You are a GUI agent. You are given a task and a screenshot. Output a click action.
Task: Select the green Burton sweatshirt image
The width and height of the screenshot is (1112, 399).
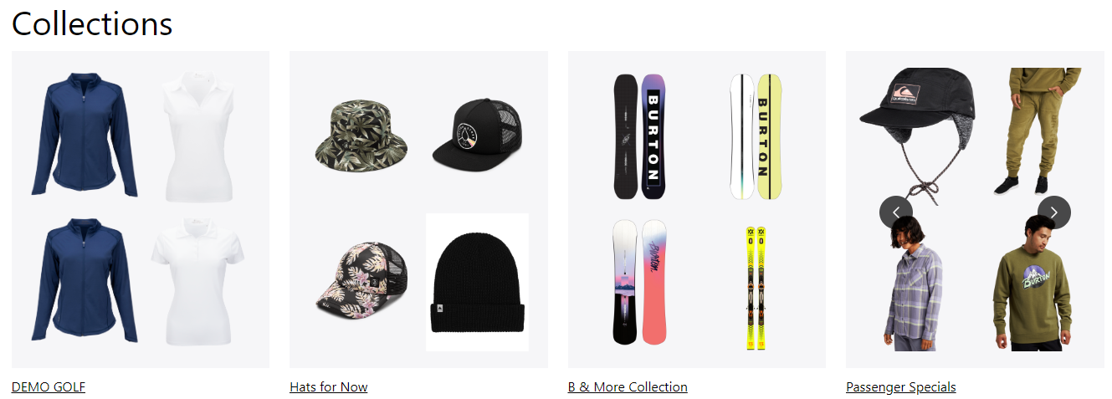click(x=1033, y=283)
